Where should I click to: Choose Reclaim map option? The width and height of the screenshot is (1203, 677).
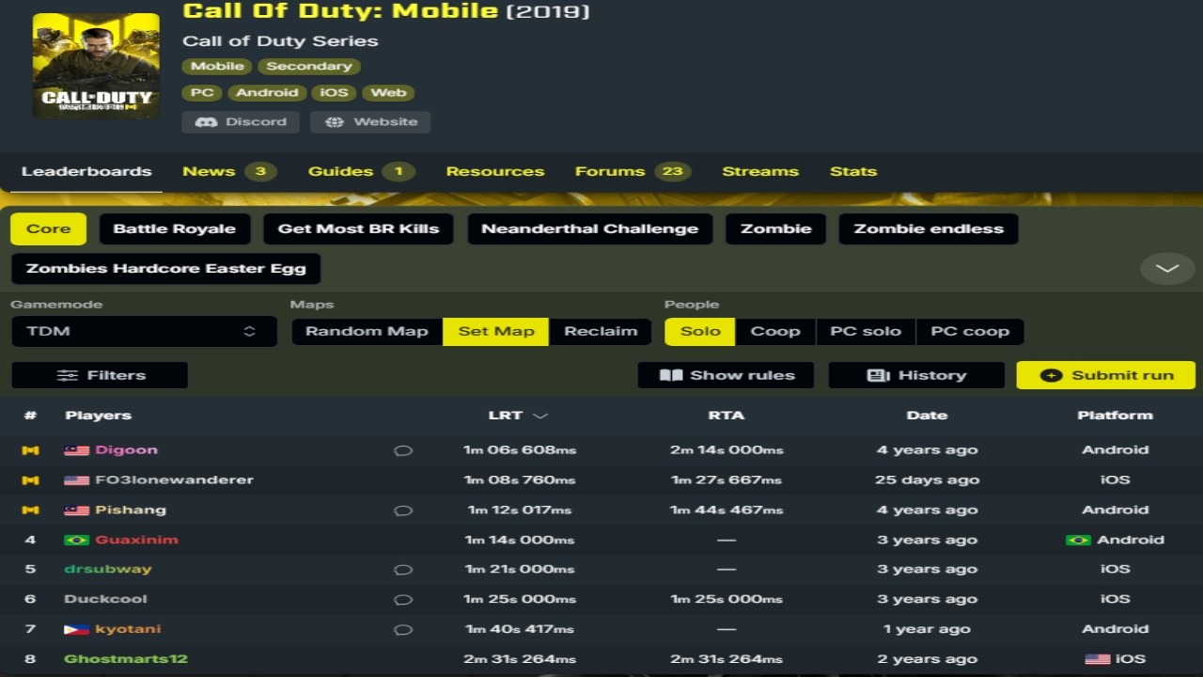601,331
